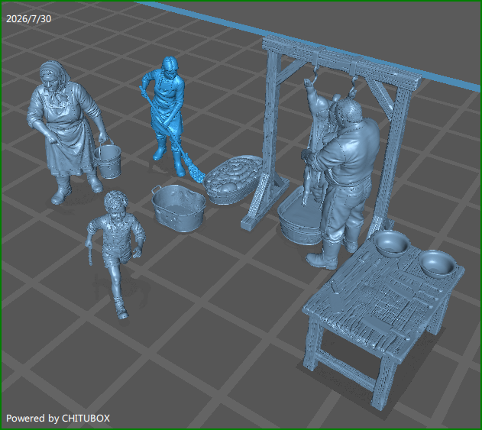The width and height of the screenshot is (482, 430).
Task: Click the empty metal washtub model
Action: pyautogui.click(x=179, y=208)
